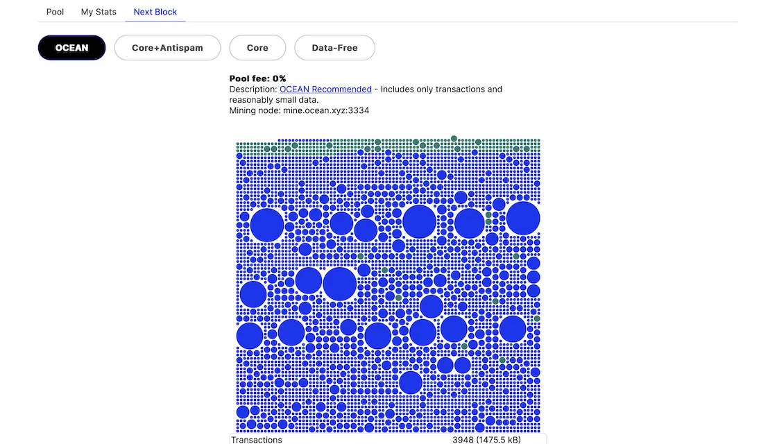Switch to the Pool tab
Viewport: 777px width, 444px height.
click(55, 12)
